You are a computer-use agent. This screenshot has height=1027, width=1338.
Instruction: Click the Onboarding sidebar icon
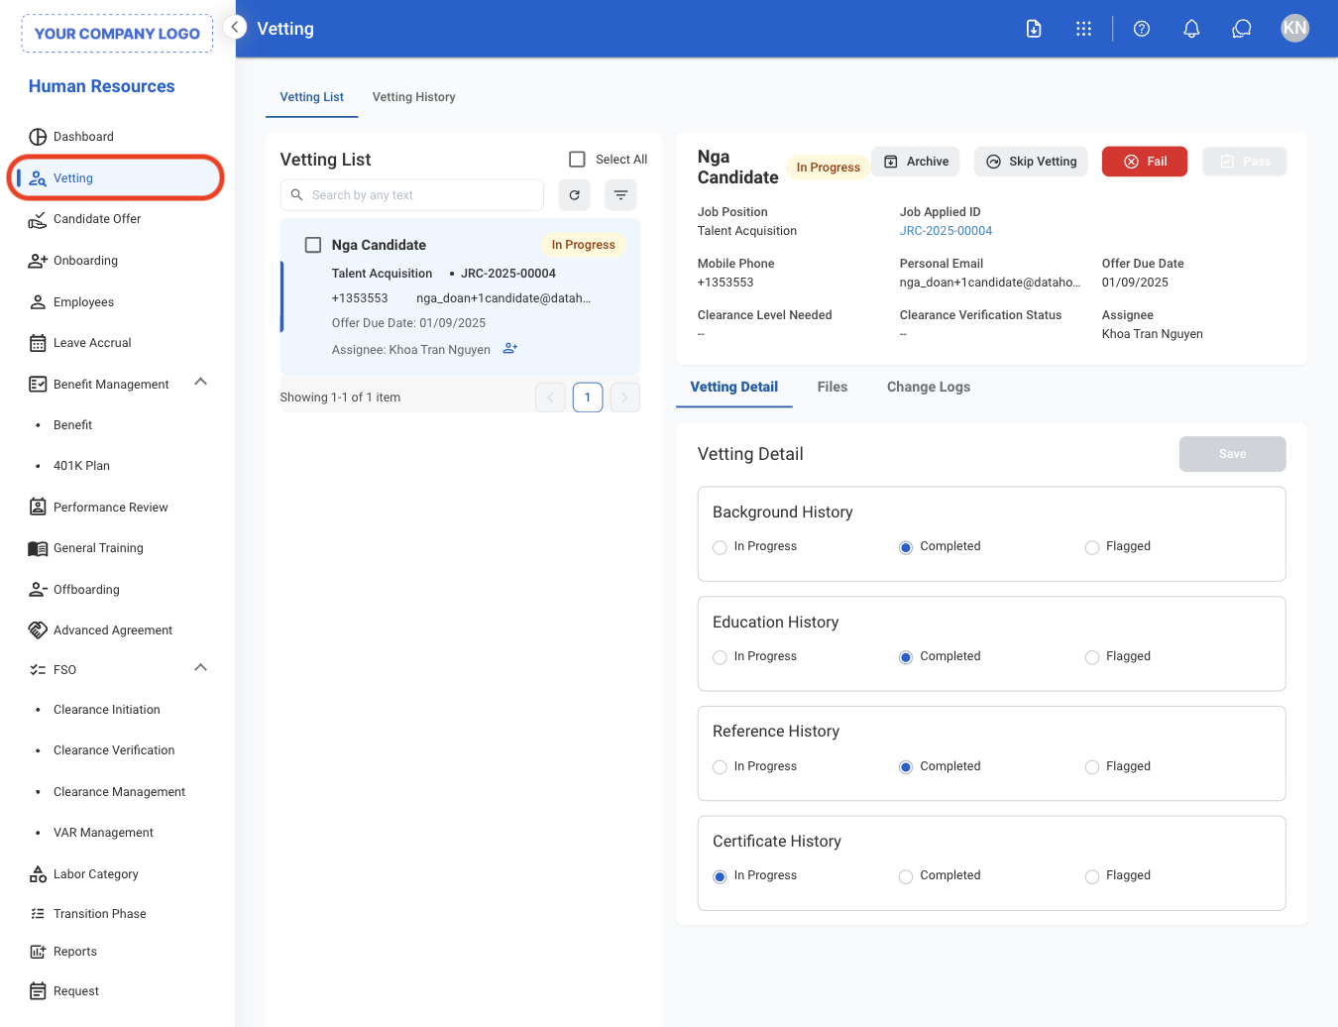point(38,261)
